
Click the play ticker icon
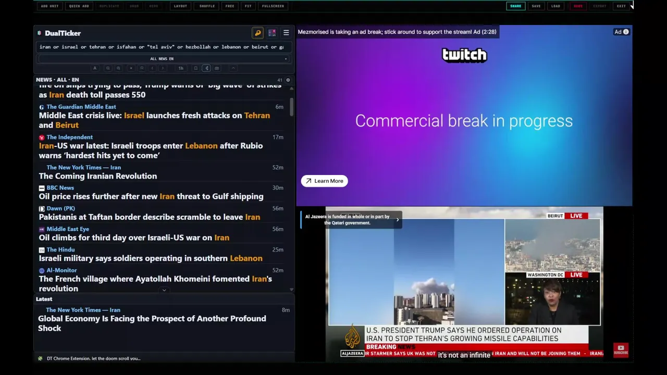tap(131, 68)
